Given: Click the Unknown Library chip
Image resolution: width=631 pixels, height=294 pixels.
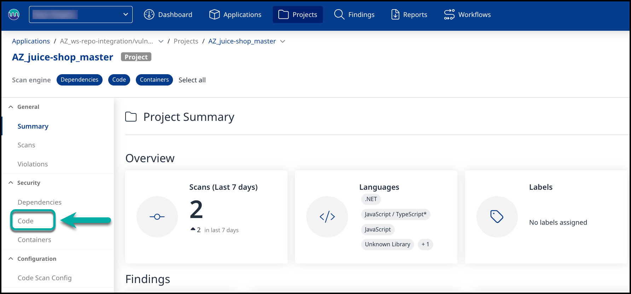Looking at the screenshot, I should (387, 245).
